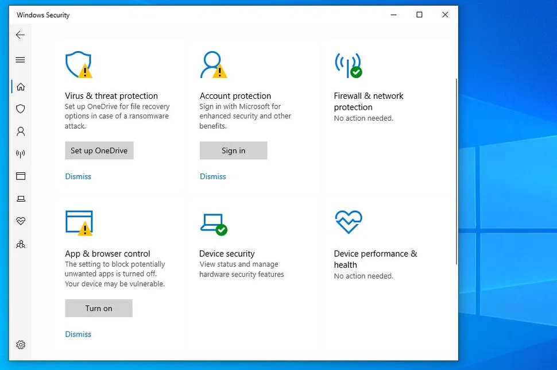Click the Set up OneDrive button

point(99,151)
